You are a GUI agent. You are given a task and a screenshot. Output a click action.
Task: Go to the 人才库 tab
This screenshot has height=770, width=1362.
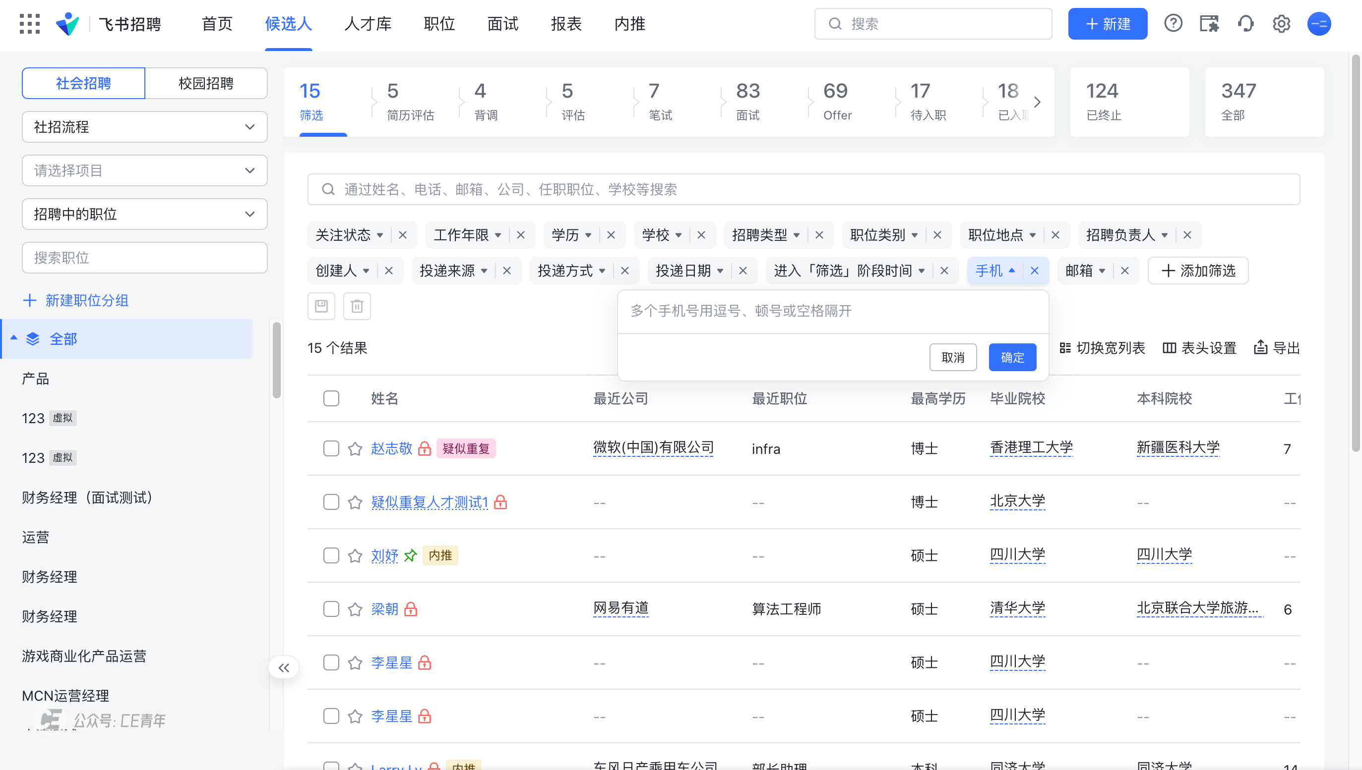click(368, 24)
